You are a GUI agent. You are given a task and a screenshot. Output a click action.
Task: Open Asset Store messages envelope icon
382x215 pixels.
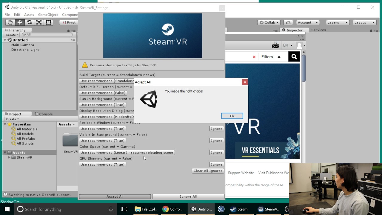[276, 45]
